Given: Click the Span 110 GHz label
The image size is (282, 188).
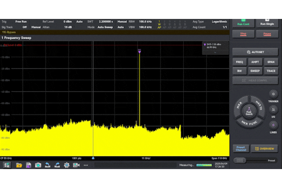Looking at the screenshot, I should (x=219, y=158).
